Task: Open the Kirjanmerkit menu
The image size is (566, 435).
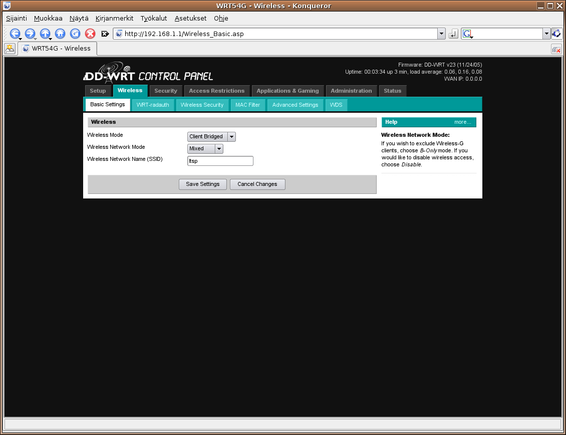Action: [x=114, y=18]
